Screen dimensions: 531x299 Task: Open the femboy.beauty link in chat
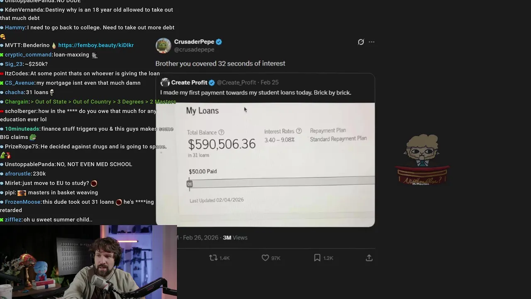[x=96, y=45]
